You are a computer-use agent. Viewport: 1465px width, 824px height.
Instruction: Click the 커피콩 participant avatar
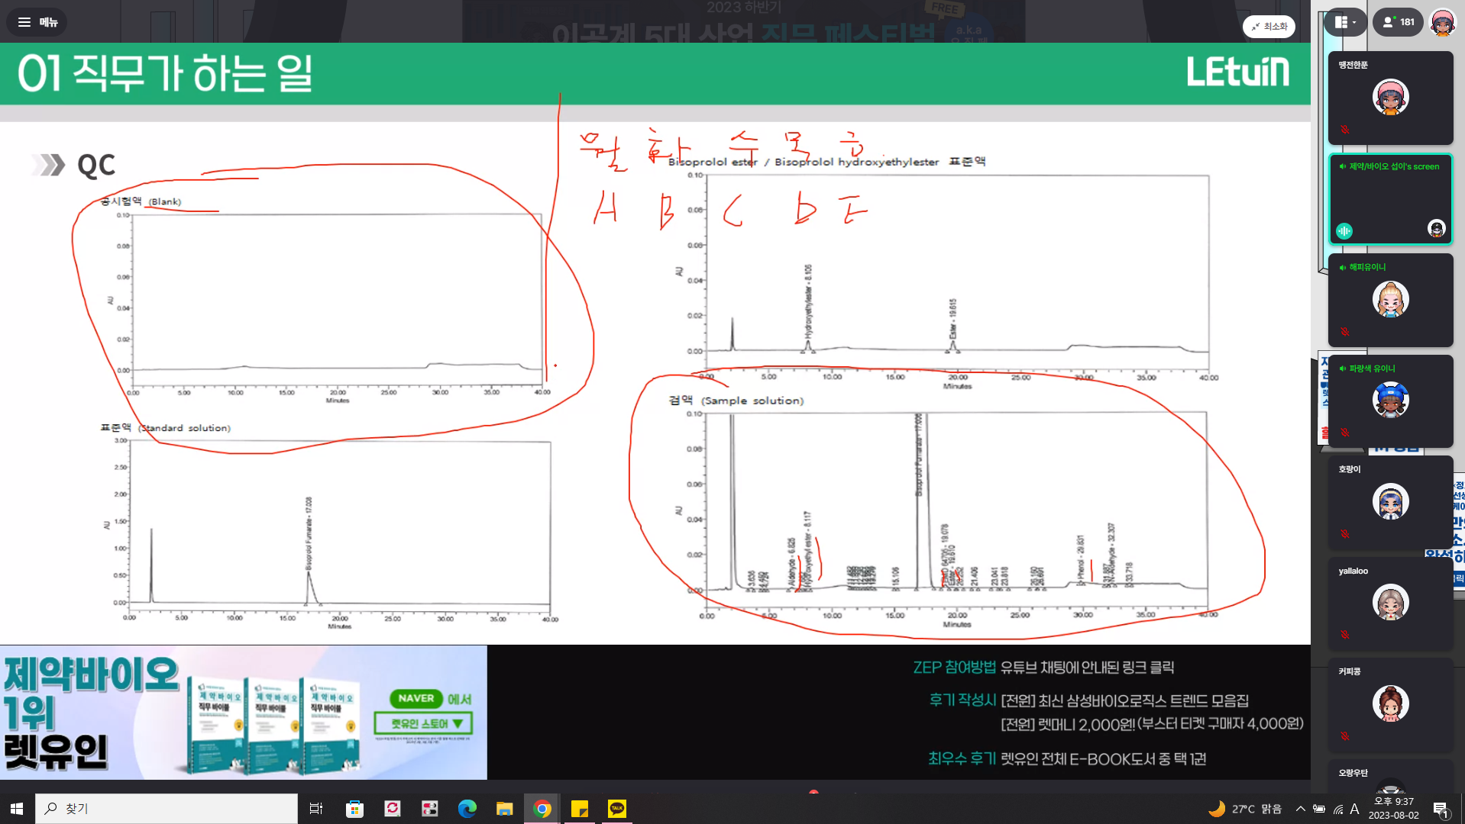[1390, 703]
